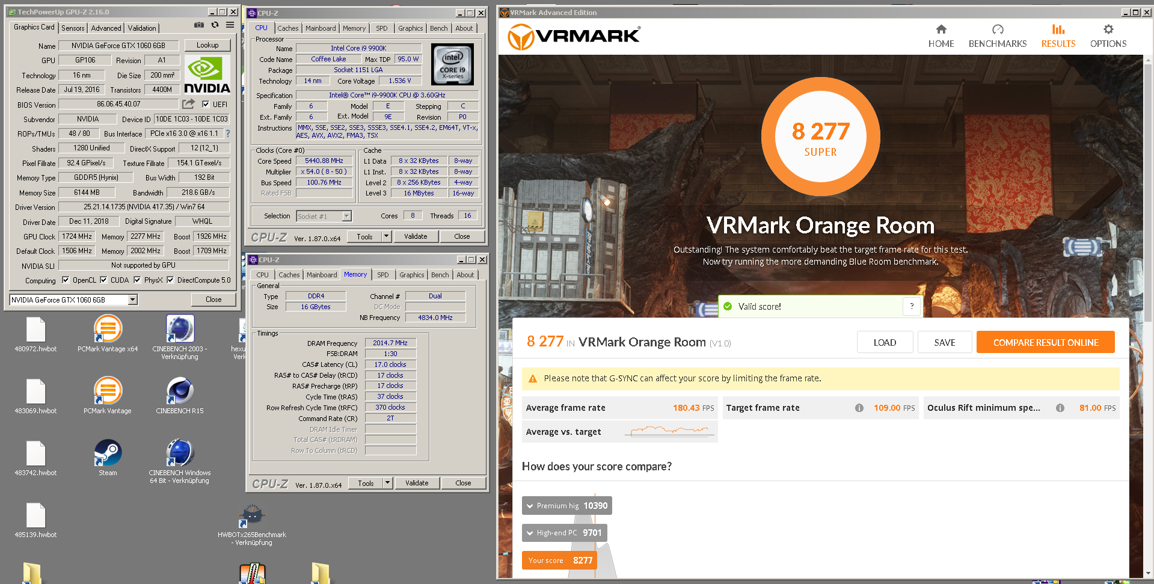
Task: Open CINEBENCH Windows 64 Bit shortcut
Action: coord(180,452)
